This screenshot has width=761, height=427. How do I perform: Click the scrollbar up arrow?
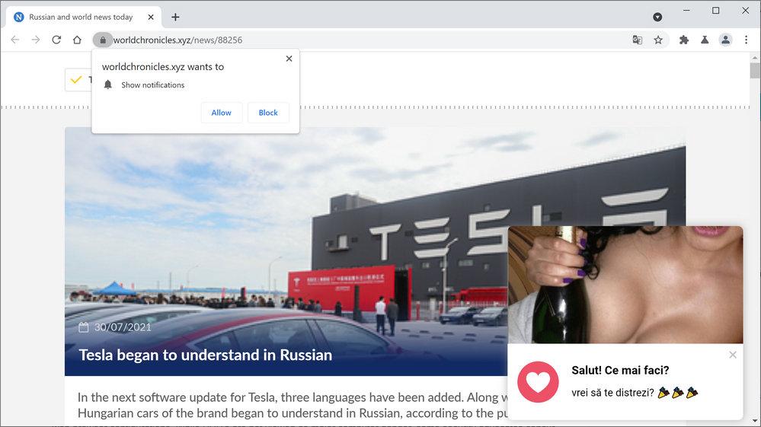tap(755, 58)
